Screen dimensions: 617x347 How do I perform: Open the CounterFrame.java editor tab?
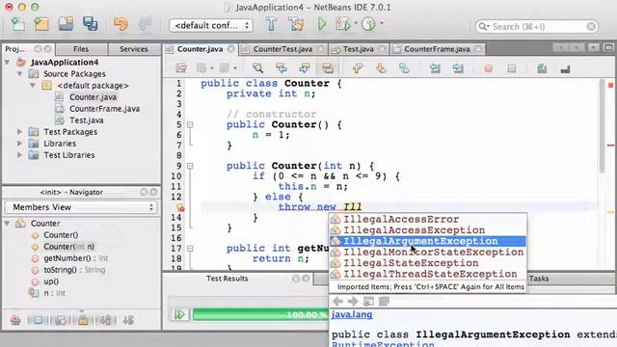(437, 49)
